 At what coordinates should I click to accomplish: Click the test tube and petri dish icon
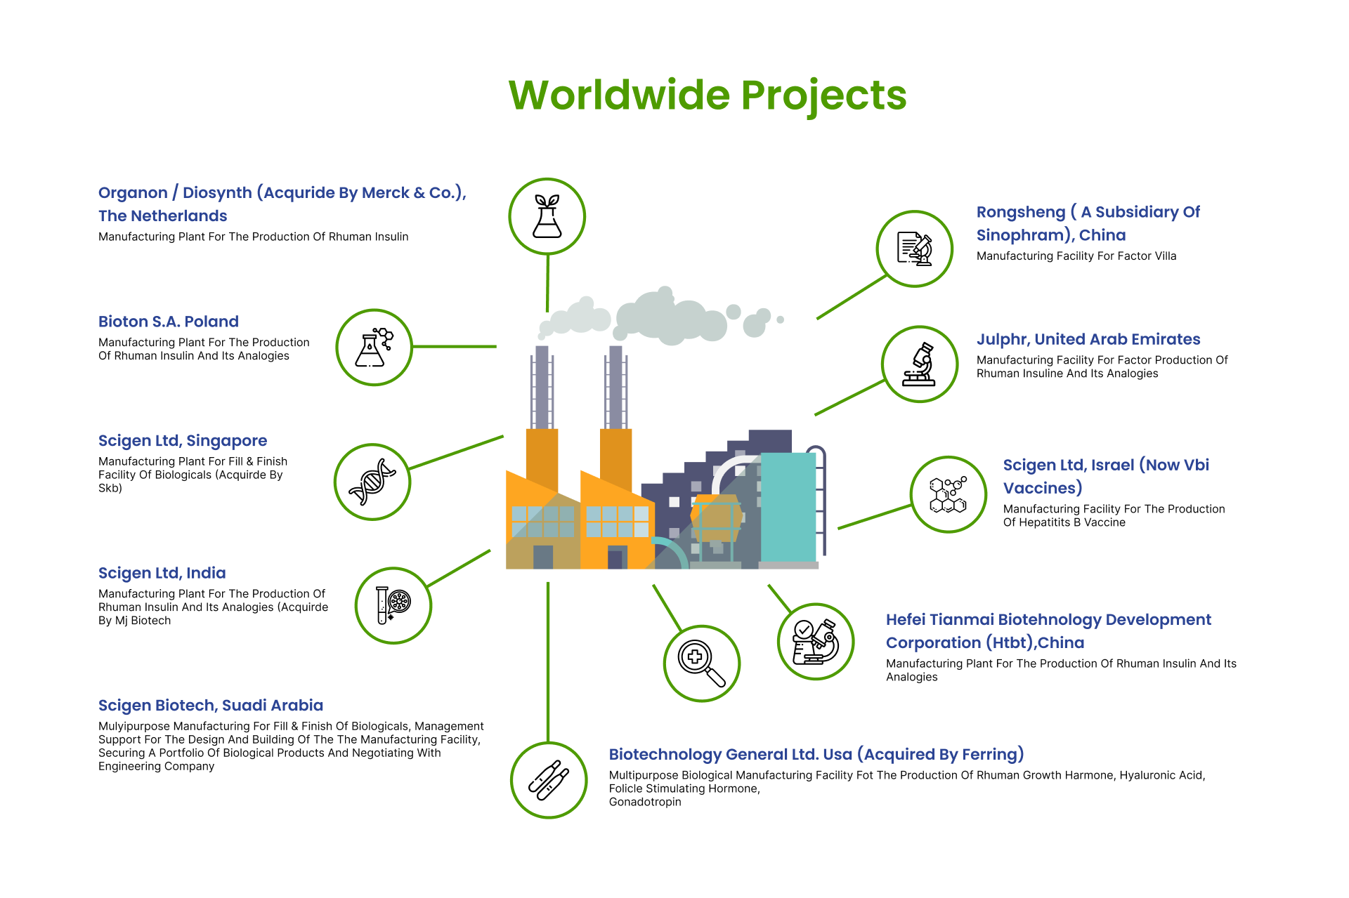393,605
